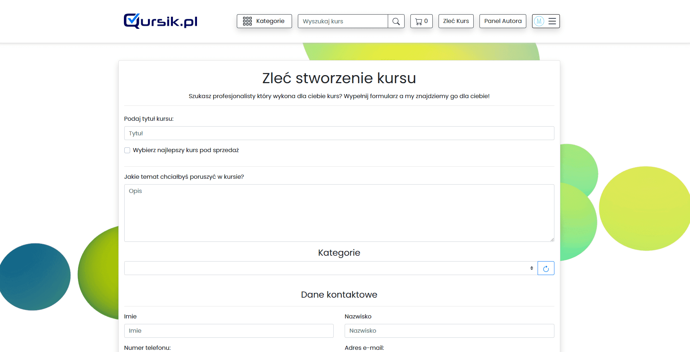Open Zleć Kurs page

456,21
